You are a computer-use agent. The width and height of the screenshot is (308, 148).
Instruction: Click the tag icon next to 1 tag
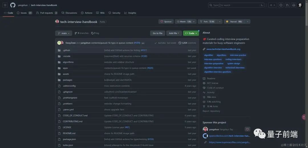tap(92, 33)
